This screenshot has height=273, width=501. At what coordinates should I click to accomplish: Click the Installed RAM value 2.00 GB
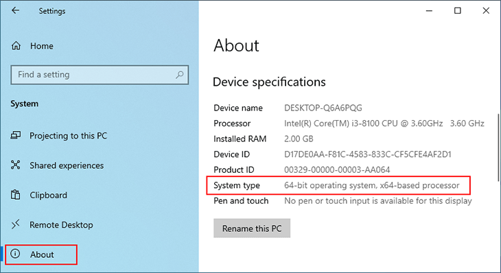[x=299, y=139]
